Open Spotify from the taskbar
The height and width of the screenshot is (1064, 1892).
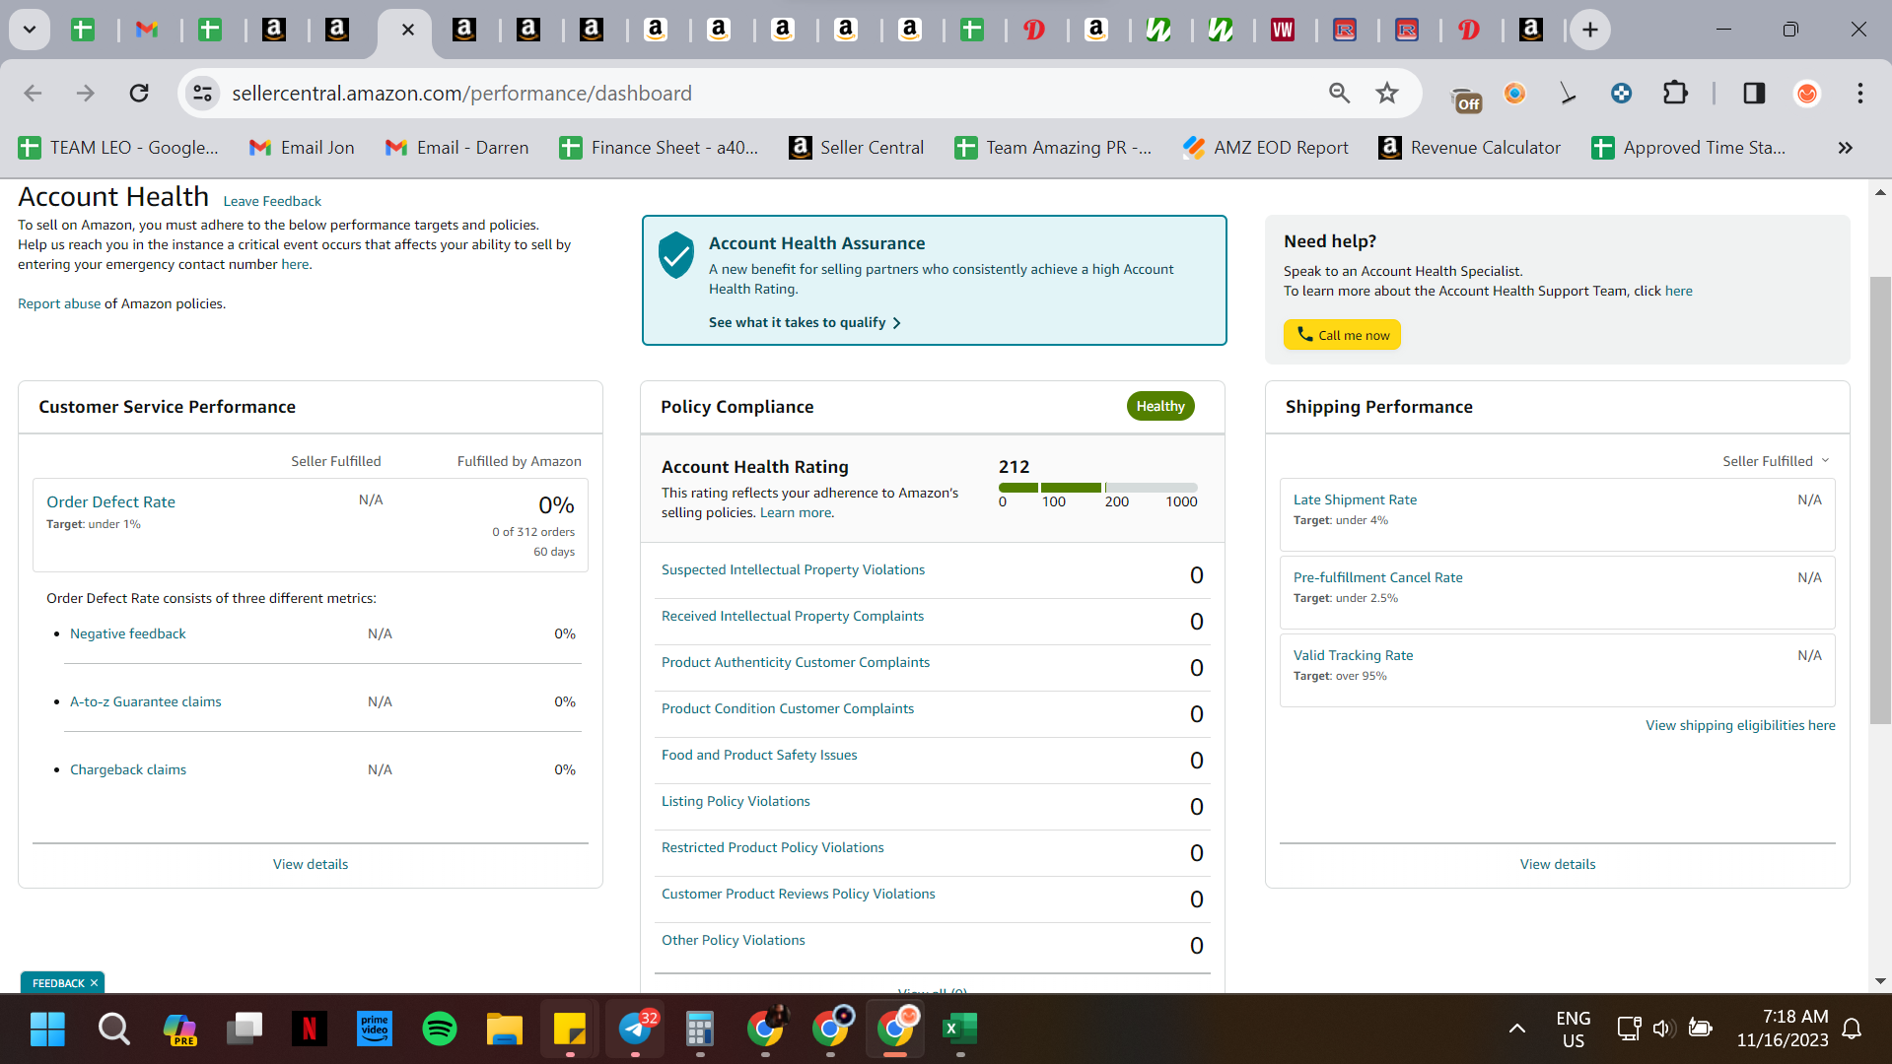click(x=440, y=1030)
